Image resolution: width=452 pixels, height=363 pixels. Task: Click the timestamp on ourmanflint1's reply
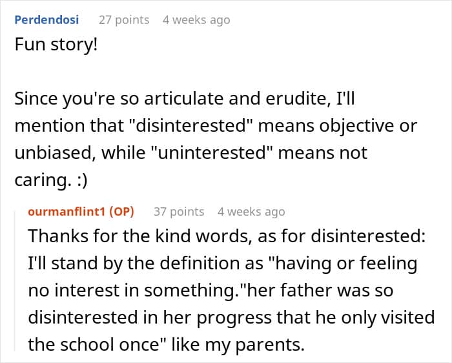coord(251,212)
